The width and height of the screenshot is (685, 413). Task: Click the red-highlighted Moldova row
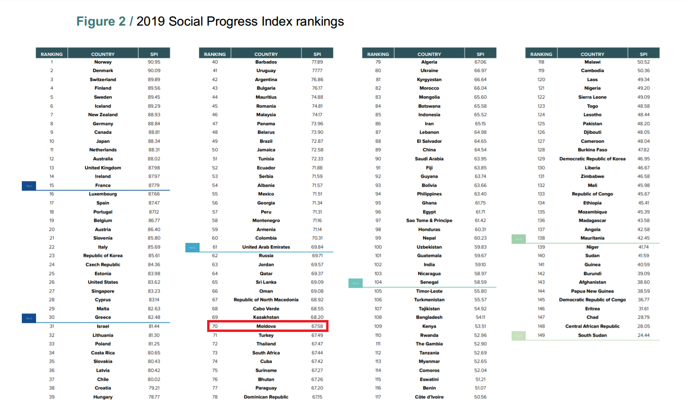(267, 326)
